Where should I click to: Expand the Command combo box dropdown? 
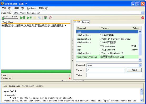click(x=140, y=65)
